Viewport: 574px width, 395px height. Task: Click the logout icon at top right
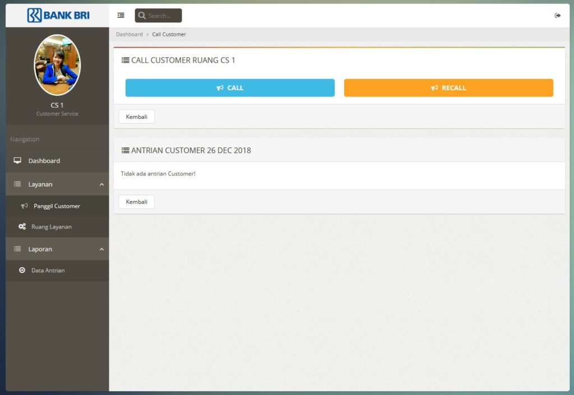558,15
